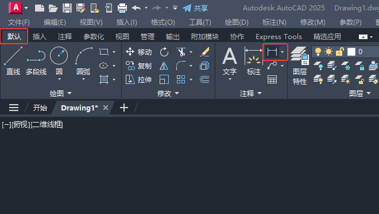Click the Mirror tool icon

coord(164,66)
